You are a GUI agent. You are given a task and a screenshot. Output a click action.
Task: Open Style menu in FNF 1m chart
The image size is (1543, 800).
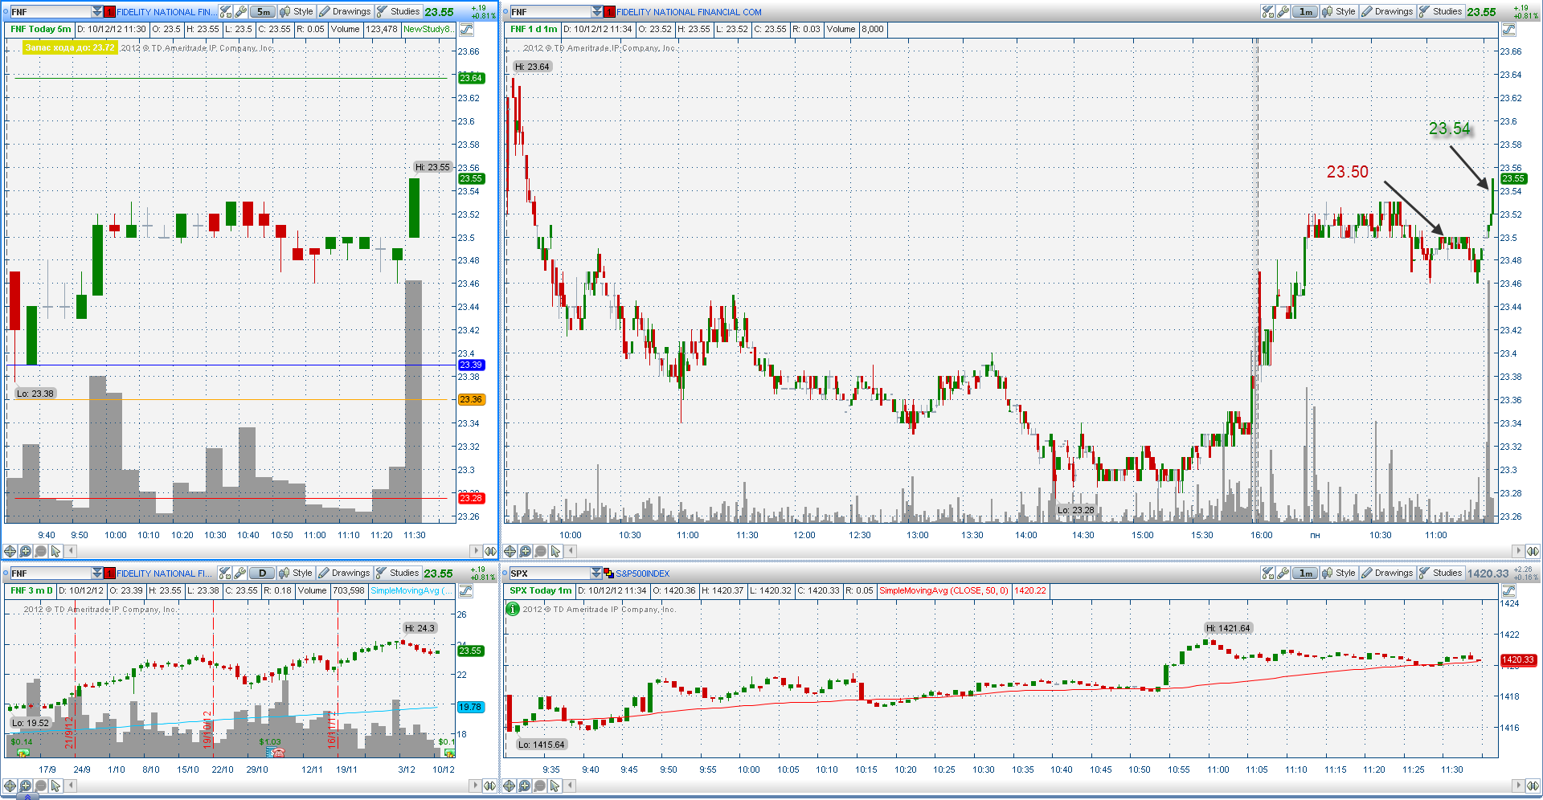[x=1339, y=11]
